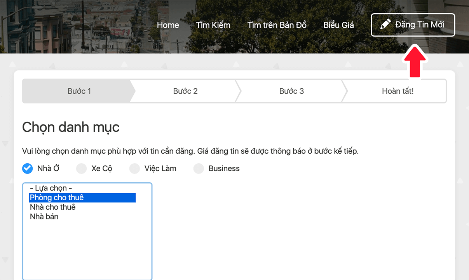The width and height of the screenshot is (469, 280).
Task: Click the pencil icon in the header
Action: (x=385, y=25)
